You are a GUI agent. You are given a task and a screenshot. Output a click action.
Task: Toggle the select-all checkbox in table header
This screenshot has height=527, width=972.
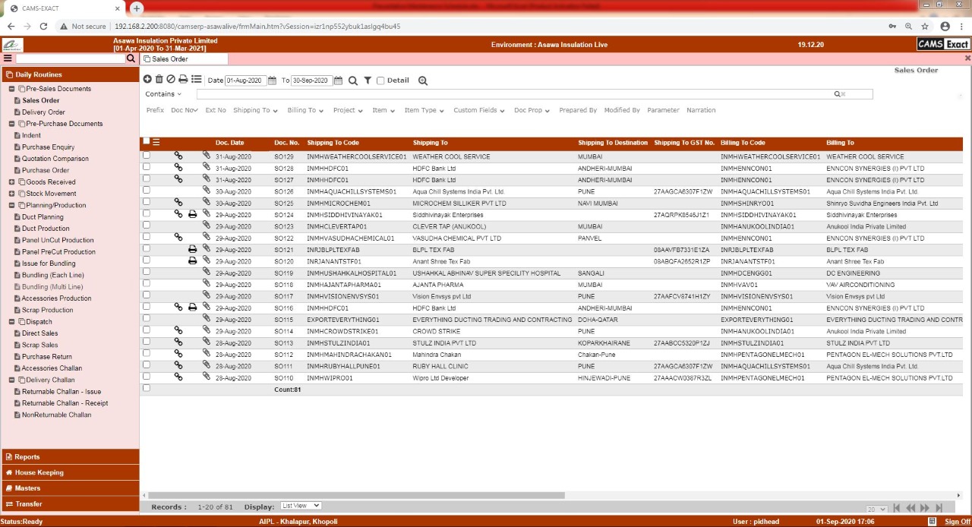[146, 141]
